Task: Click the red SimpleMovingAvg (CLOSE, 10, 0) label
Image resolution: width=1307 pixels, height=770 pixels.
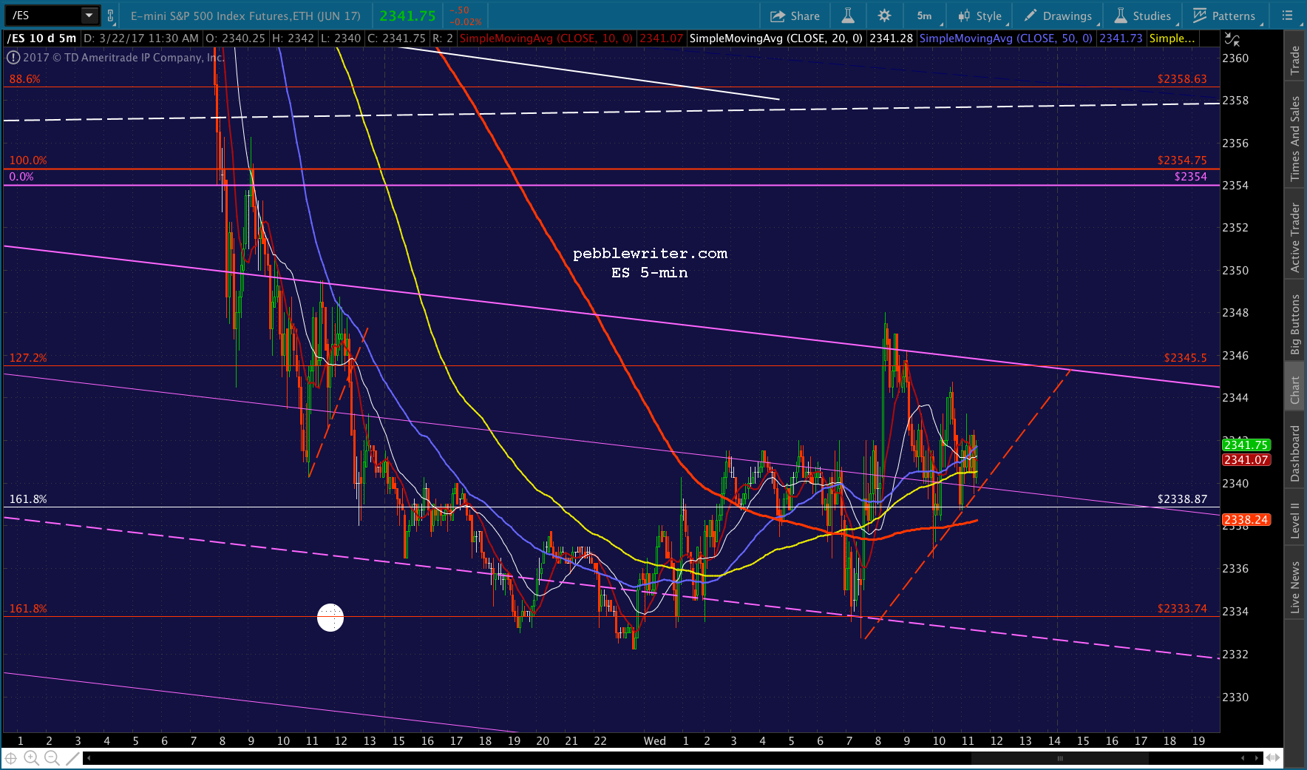Action: [x=546, y=38]
